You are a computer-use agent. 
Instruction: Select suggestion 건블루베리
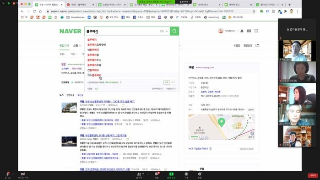(93, 70)
